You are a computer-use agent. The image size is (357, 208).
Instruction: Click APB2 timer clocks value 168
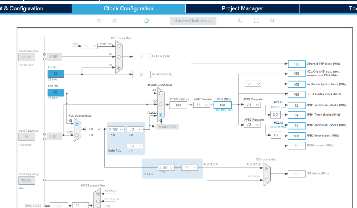[x=297, y=136]
